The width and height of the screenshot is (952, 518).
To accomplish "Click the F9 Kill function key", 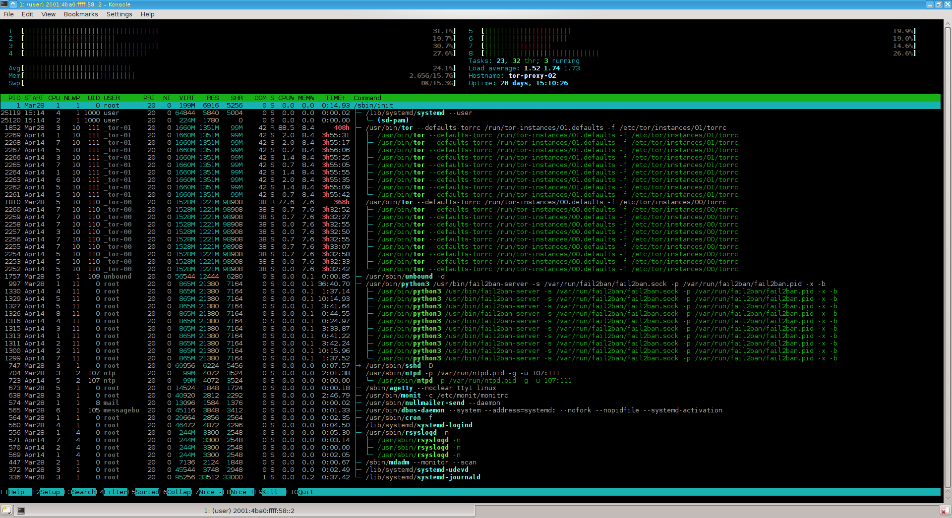I will 270,492.
